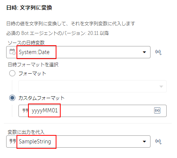Click the yyyyMM01 custom format text
Viewport: 177px width, 158px height.
[45, 110]
